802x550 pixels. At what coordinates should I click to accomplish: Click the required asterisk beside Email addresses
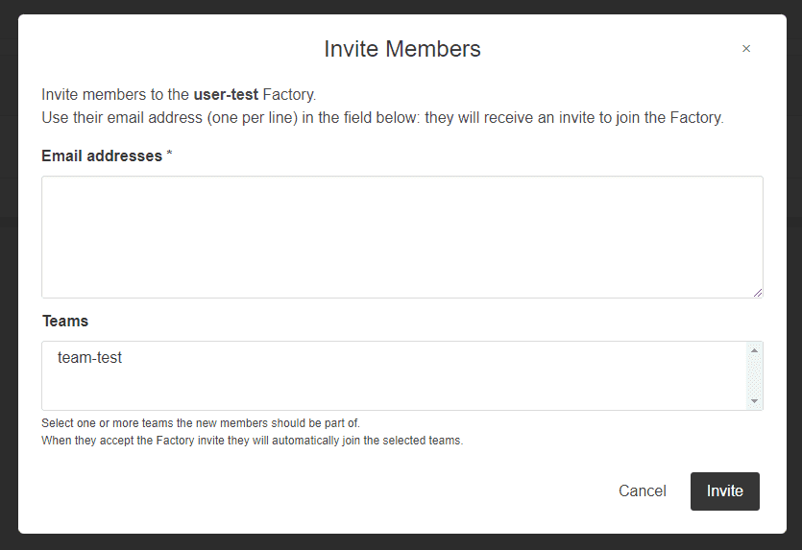(170, 155)
